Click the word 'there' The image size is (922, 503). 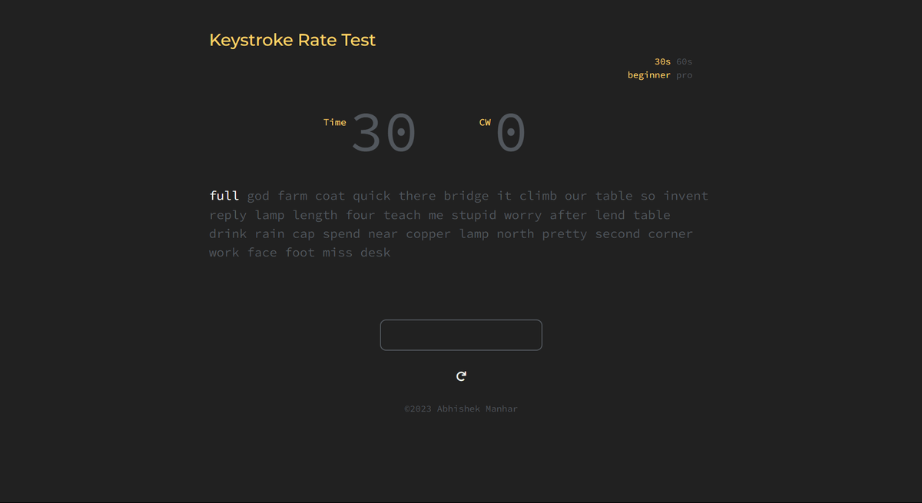point(417,196)
